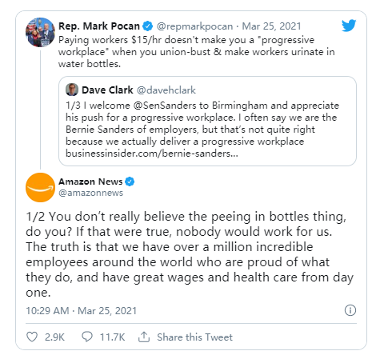Click the 11.7K replies count
The width and height of the screenshot is (380, 355).
pos(112,337)
